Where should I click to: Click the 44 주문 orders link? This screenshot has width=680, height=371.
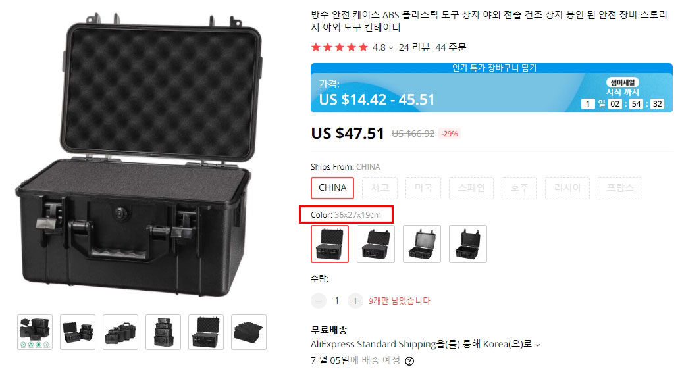pyautogui.click(x=450, y=47)
